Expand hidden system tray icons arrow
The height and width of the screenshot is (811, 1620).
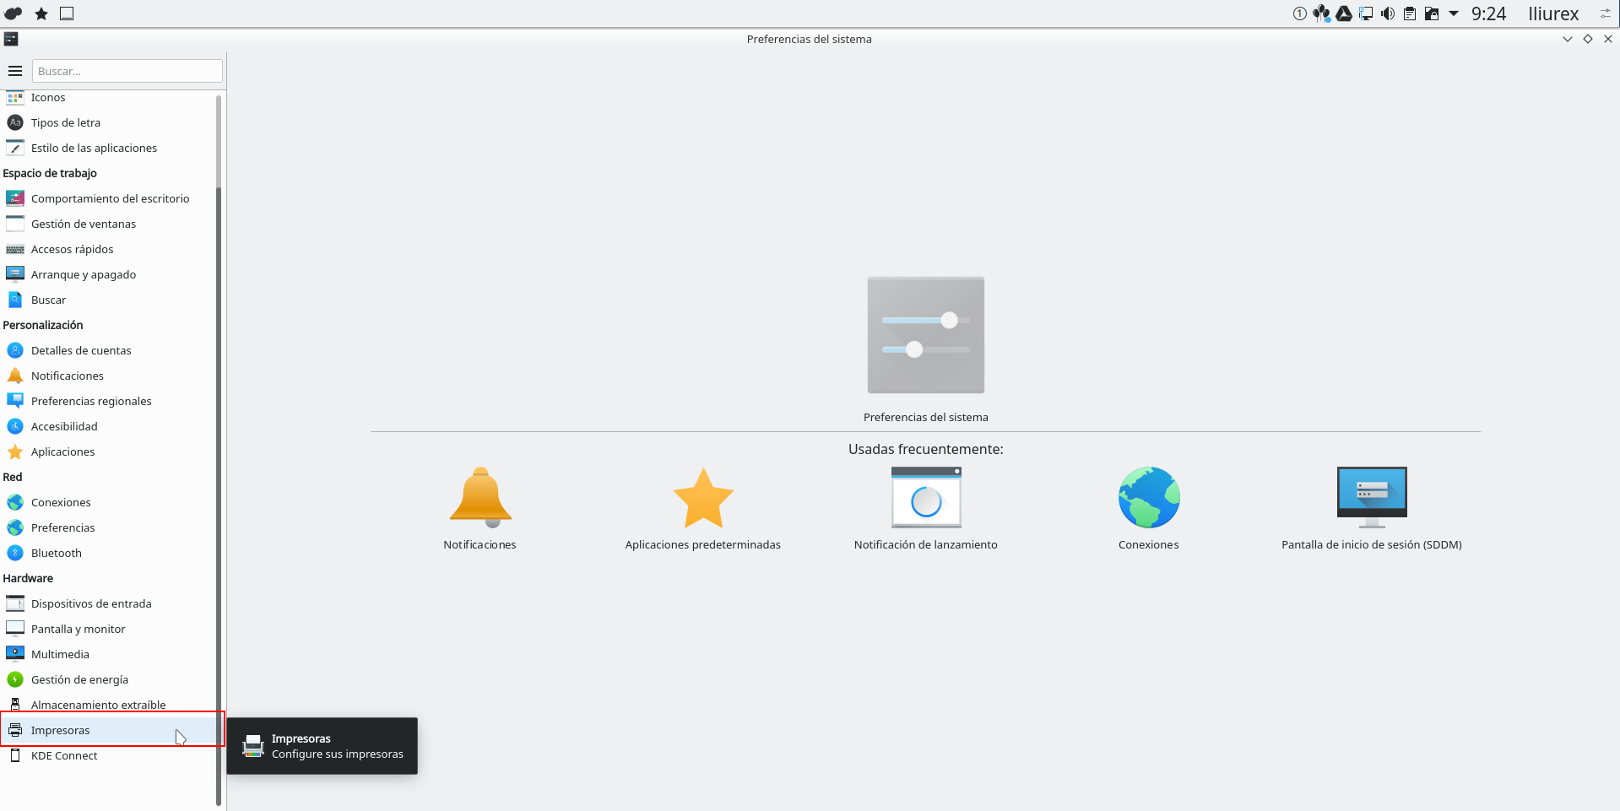[x=1454, y=14]
